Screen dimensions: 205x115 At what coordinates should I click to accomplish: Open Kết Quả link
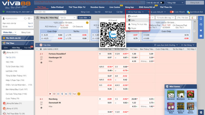click(x=108, y=12)
